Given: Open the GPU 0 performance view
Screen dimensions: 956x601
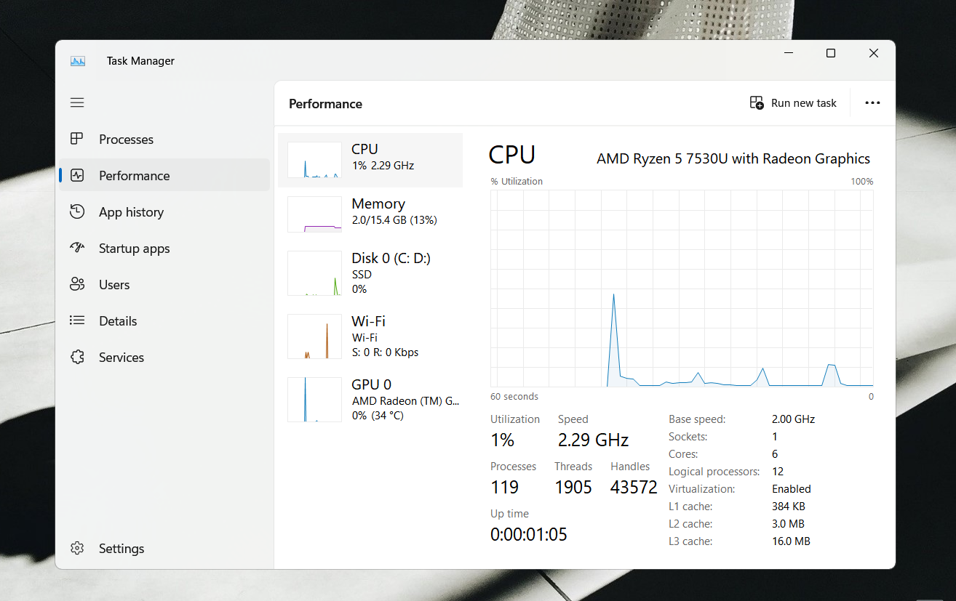Looking at the screenshot, I should click(370, 399).
